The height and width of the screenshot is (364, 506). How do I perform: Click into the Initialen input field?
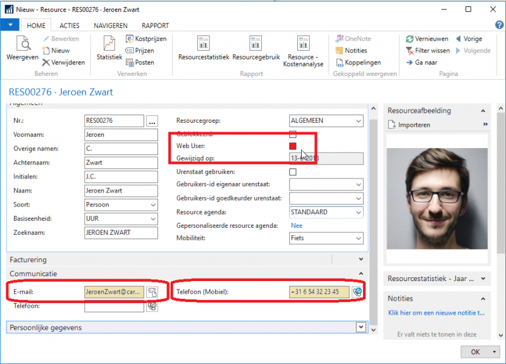click(x=121, y=177)
